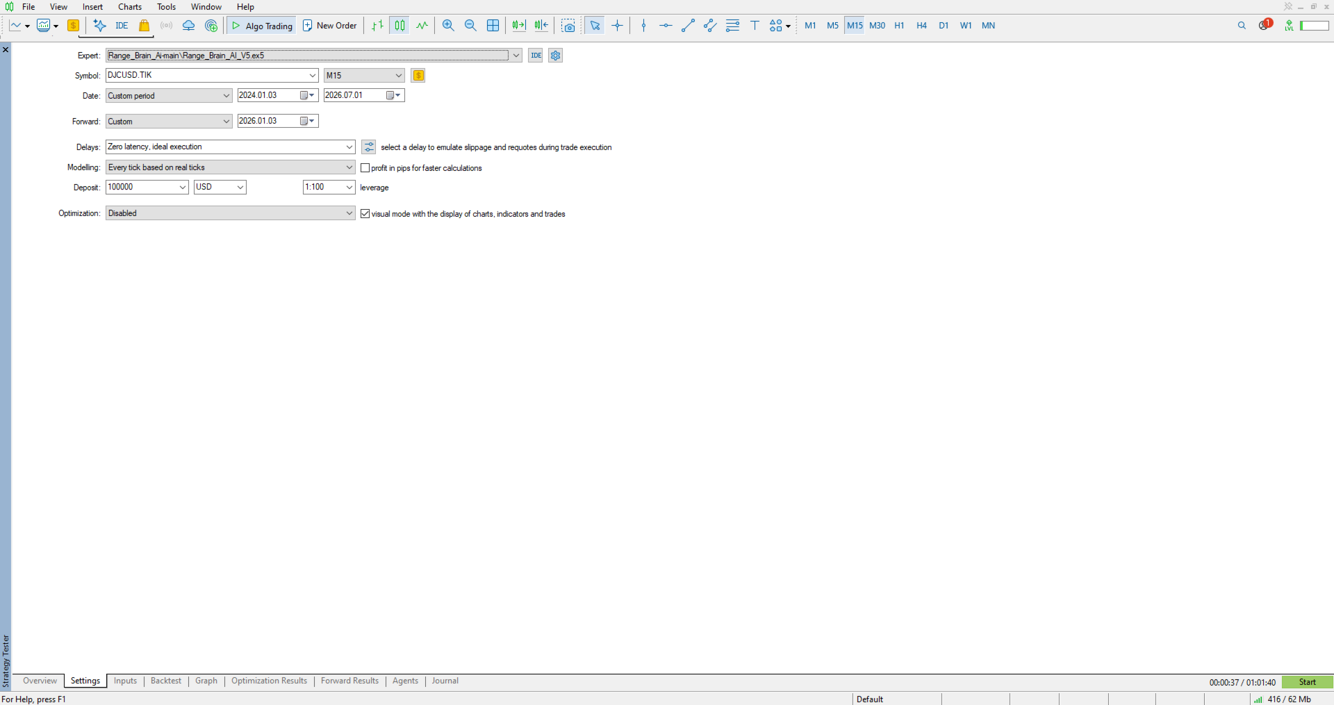This screenshot has width=1334, height=705.
Task: Zoom out on the chart
Action: 470,26
